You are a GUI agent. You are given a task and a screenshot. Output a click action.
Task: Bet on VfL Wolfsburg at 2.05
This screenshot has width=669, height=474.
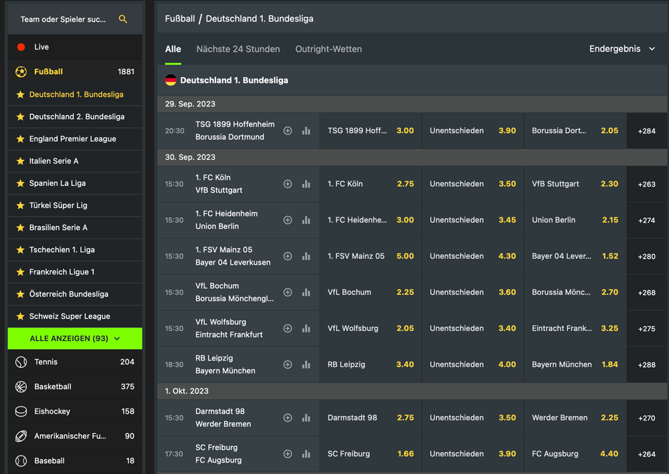[371, 329]
